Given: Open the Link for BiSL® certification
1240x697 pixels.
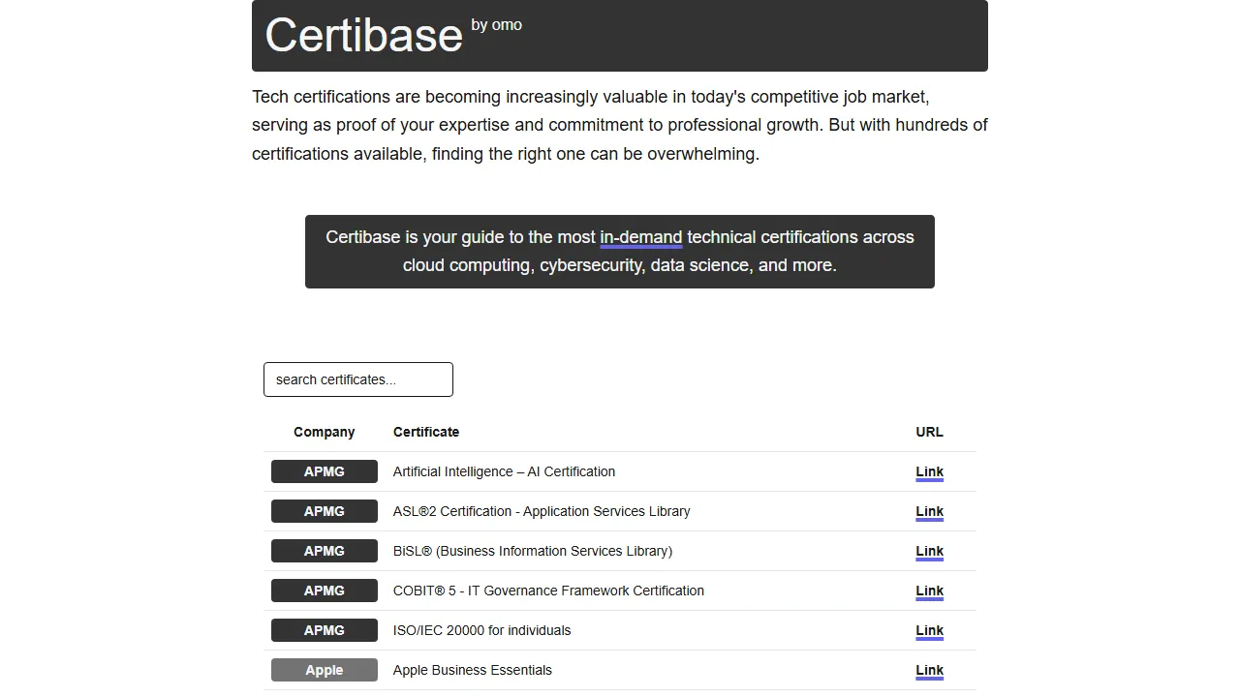Looking at the screenshot, I should 929,551.
